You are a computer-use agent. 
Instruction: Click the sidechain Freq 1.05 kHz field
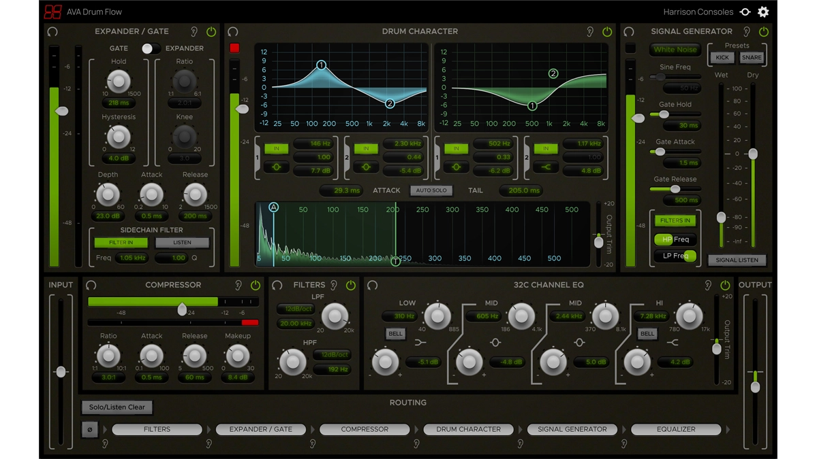(132, 258)
